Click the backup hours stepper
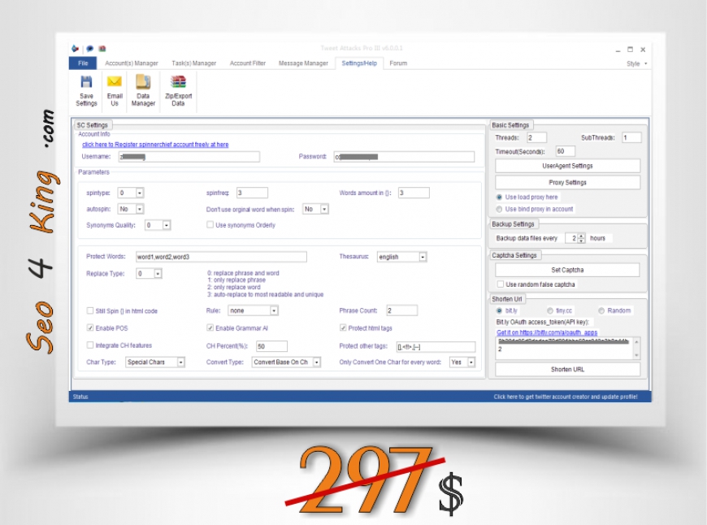 pyautogui.click(x=581, y=238)
